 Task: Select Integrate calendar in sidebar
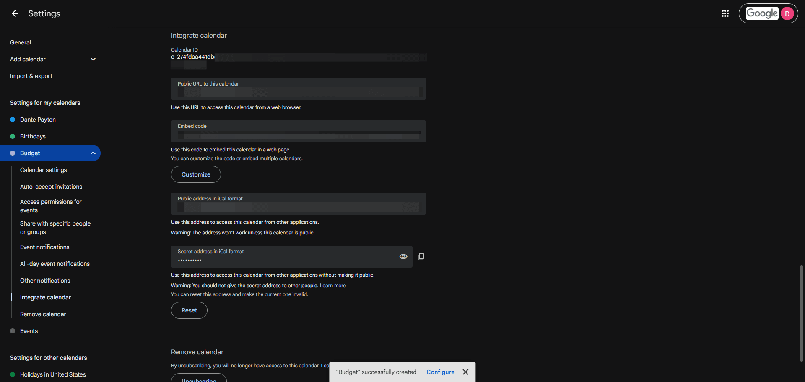click(x=46, y=297)
